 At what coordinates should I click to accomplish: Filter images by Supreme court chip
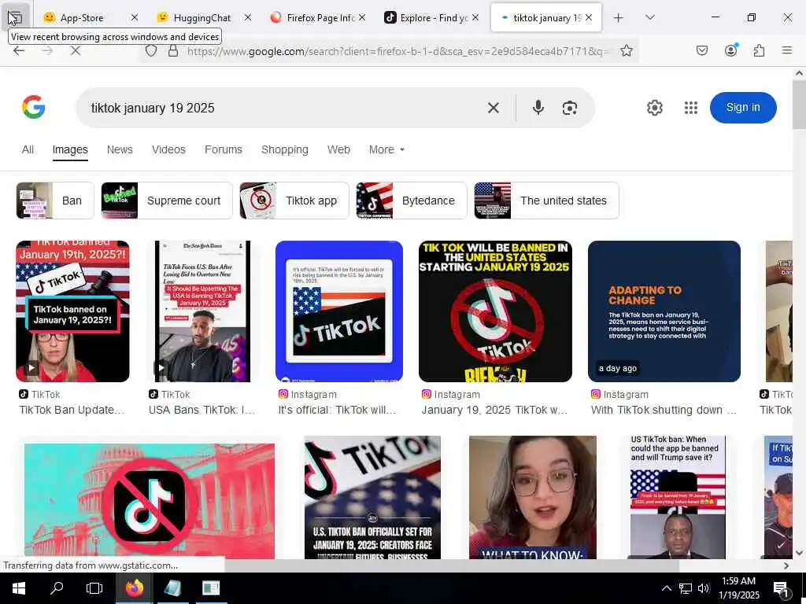pyautogui.click(x=167, y=201)
